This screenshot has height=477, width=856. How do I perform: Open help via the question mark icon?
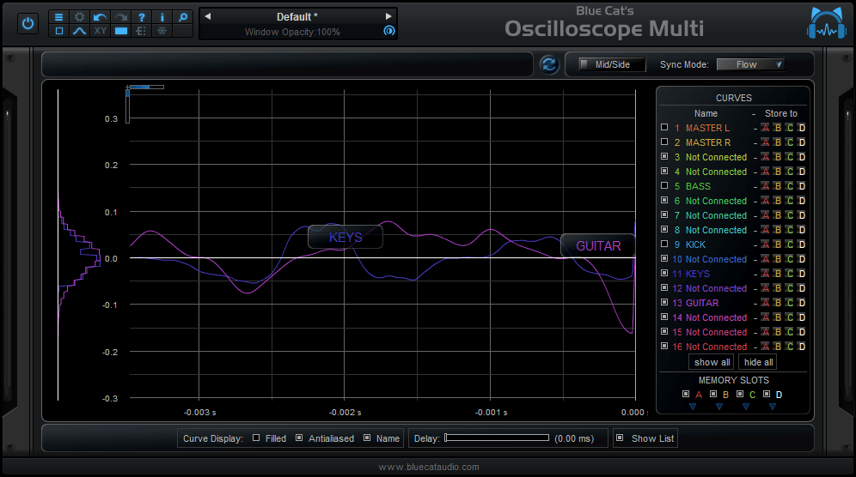click(142, 17)
